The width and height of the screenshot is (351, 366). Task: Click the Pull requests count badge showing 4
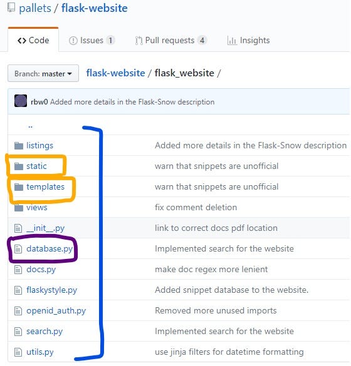[x=202, y=41]
